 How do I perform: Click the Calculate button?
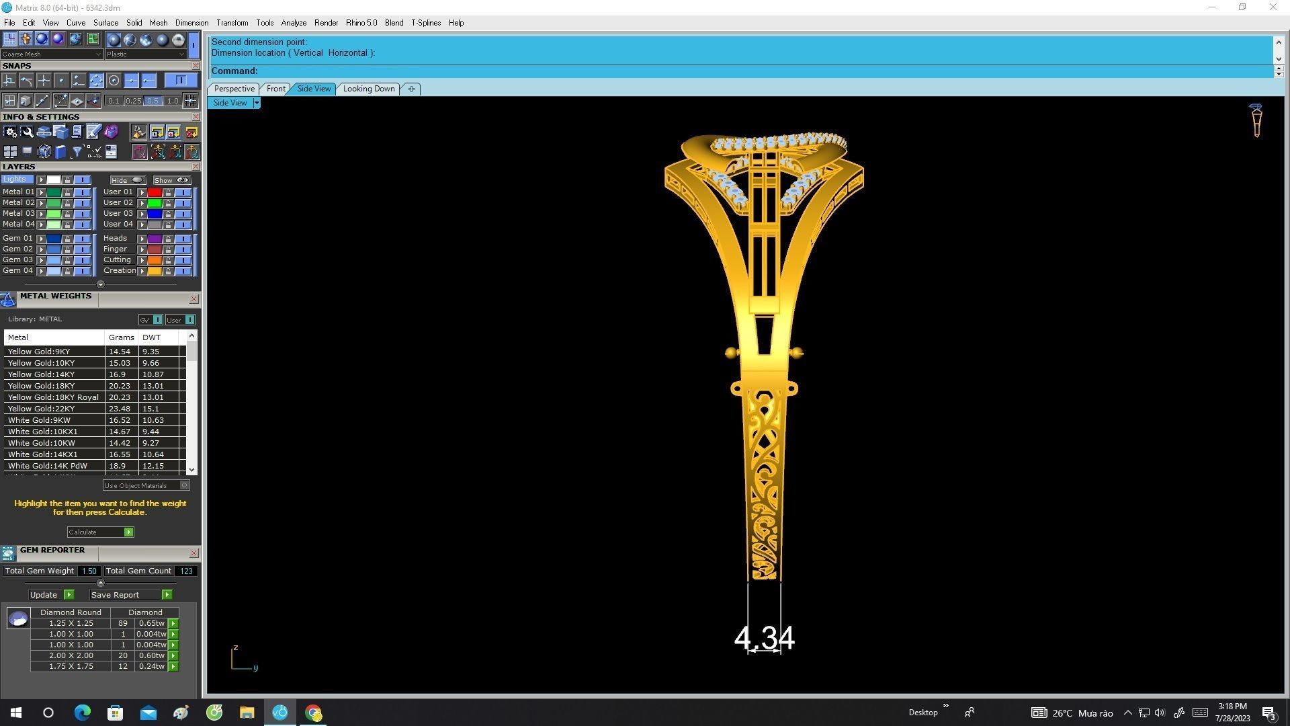pyautogui.click(x=100, y=532)
